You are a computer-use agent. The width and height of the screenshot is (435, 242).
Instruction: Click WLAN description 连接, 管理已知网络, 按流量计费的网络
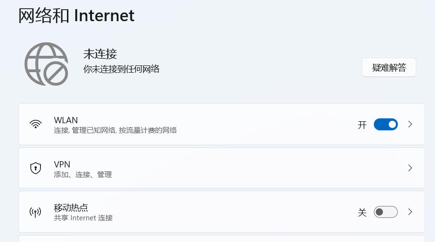(x=115, y=130)
